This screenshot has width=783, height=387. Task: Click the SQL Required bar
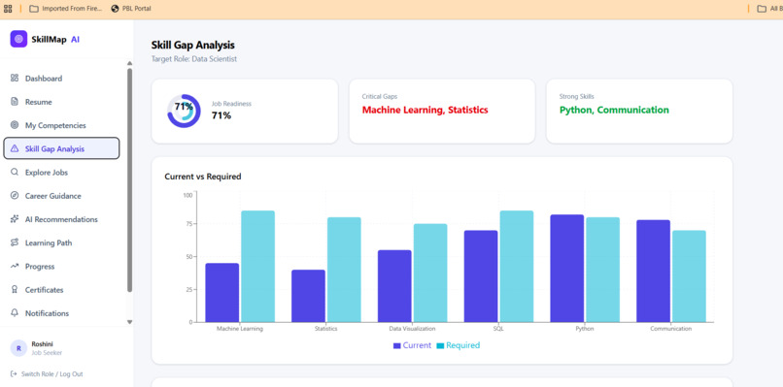coord(517,267)
